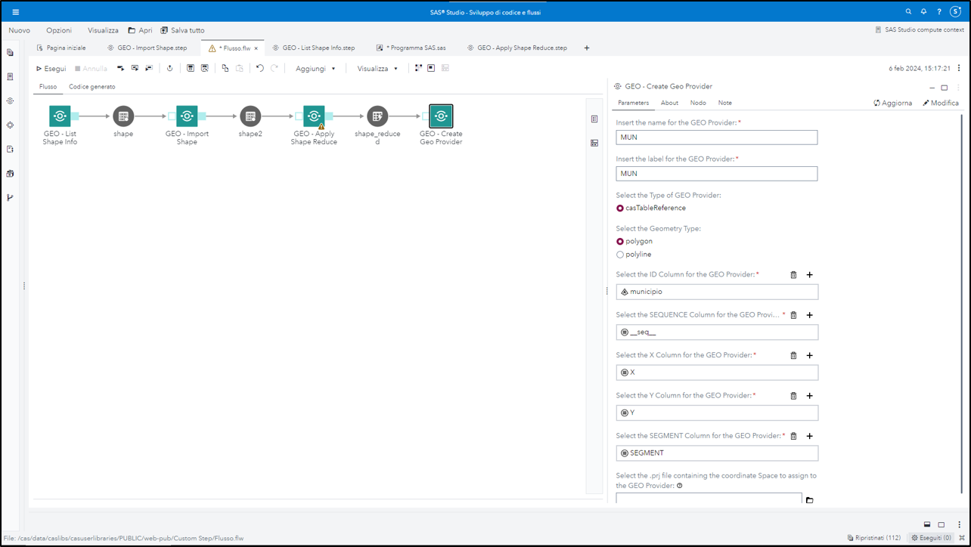Viewport: 971px width, 547px height.
Task: Delete the ID Column selection with trash icon
Action: tap(793, 275)
